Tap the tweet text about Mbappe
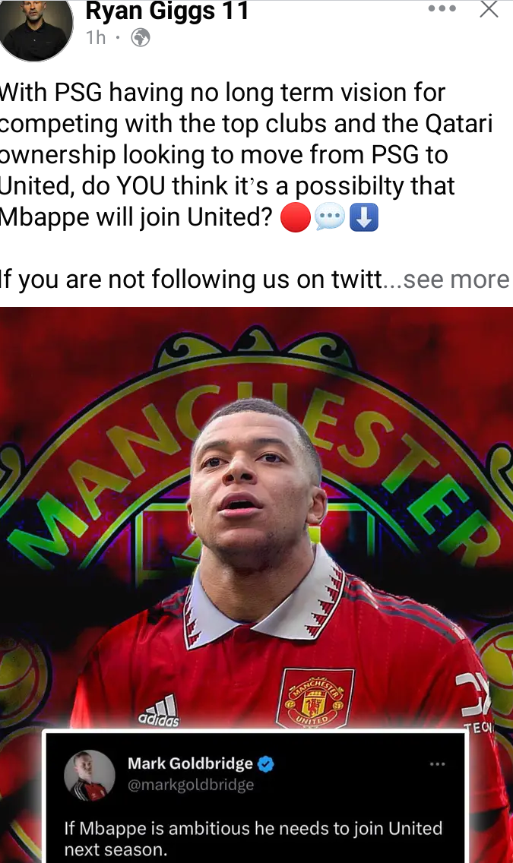This screenshot has height=863, width=513. click(x=253, y=839)
